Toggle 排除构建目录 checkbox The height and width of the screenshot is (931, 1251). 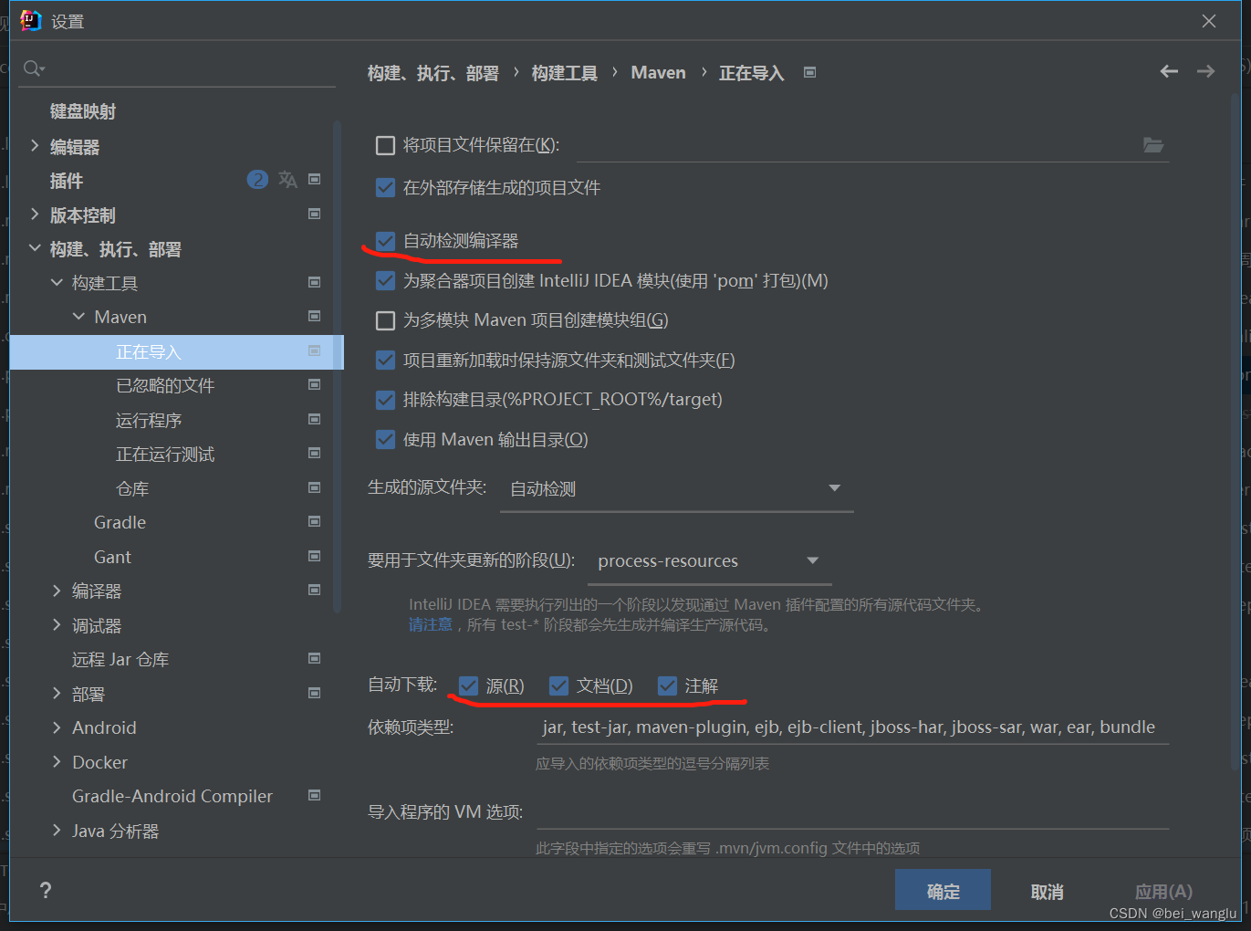click(x=386, y=400)
